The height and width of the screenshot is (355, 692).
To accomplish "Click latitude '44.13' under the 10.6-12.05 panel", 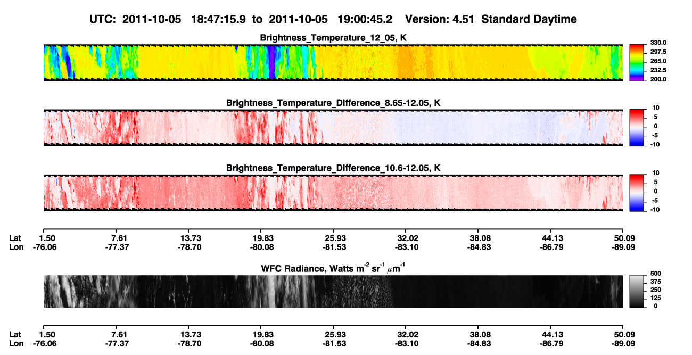I will (550, 238).
